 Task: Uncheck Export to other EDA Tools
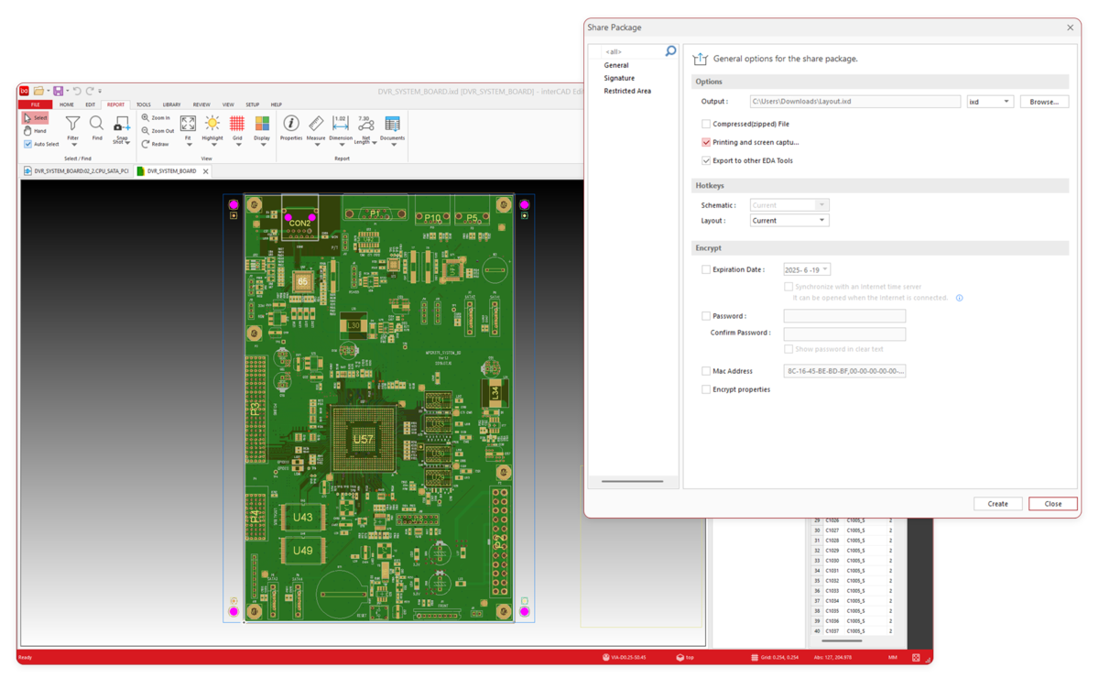pos(706,160)
